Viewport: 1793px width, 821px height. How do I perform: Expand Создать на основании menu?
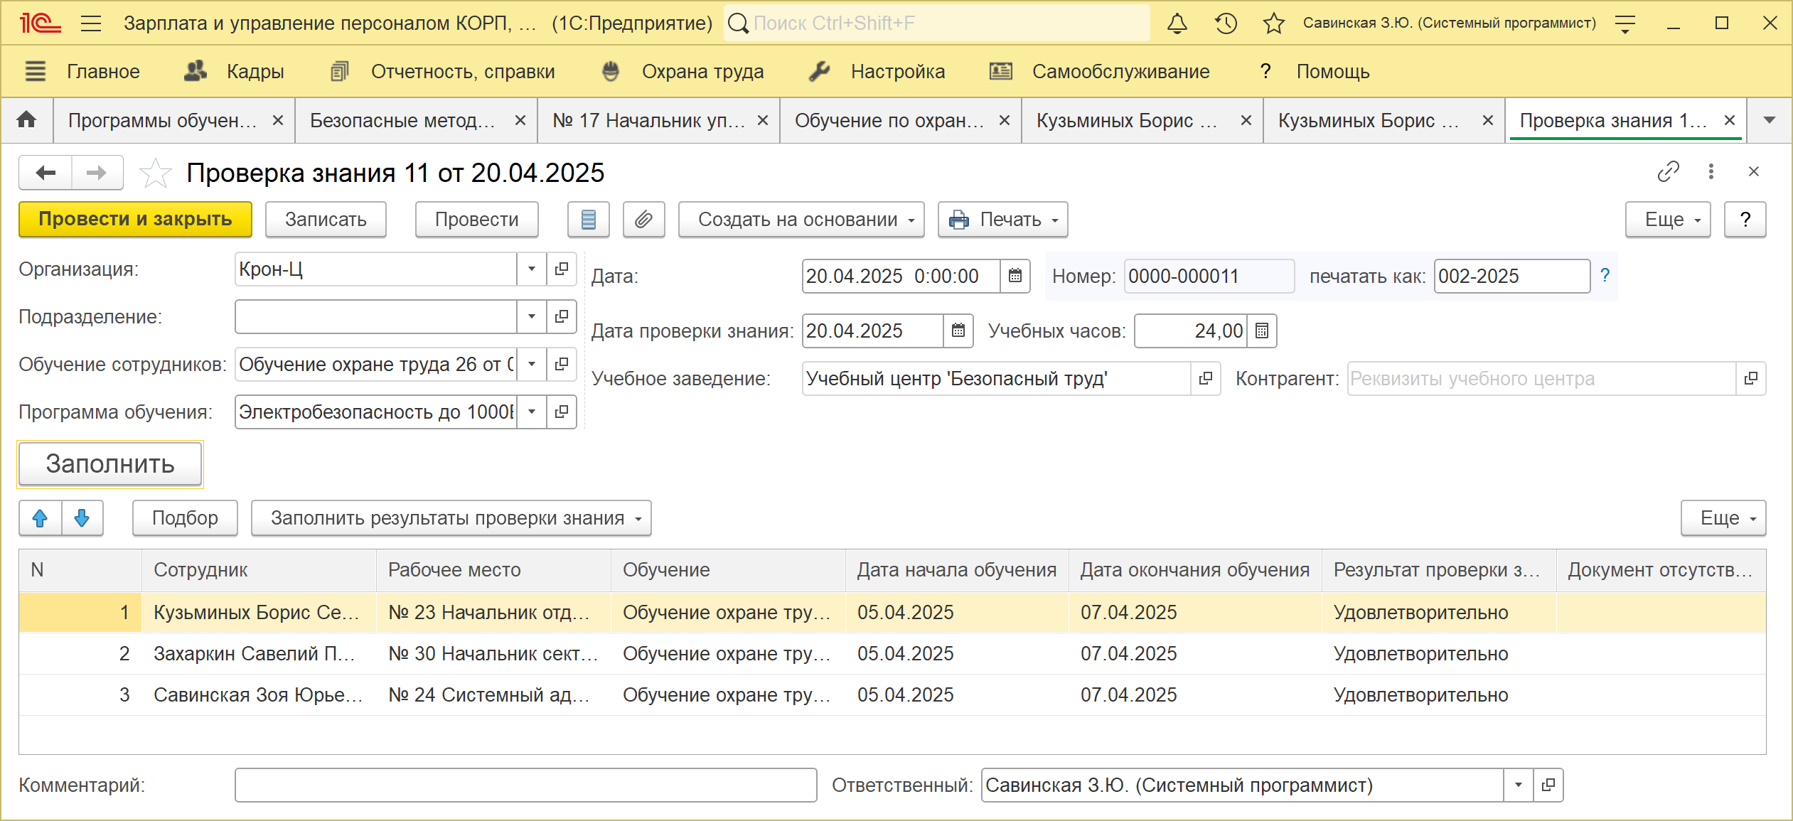pyautogui.click(x=801, y=220)
